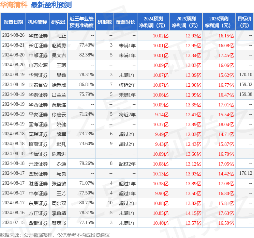Select the 中泰证券 institution cell
Image resolution: width=254 pixels, height=238 pixels.
pyautogui.click(x=38, y=193)
